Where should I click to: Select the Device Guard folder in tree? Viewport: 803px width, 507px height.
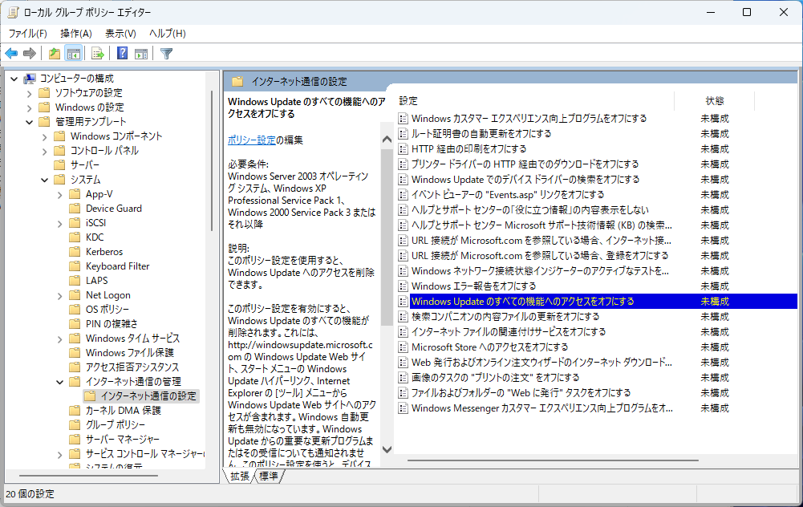[113, 209]
